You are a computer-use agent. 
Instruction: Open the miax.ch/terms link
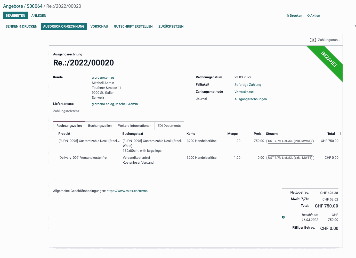coord(127,191)
